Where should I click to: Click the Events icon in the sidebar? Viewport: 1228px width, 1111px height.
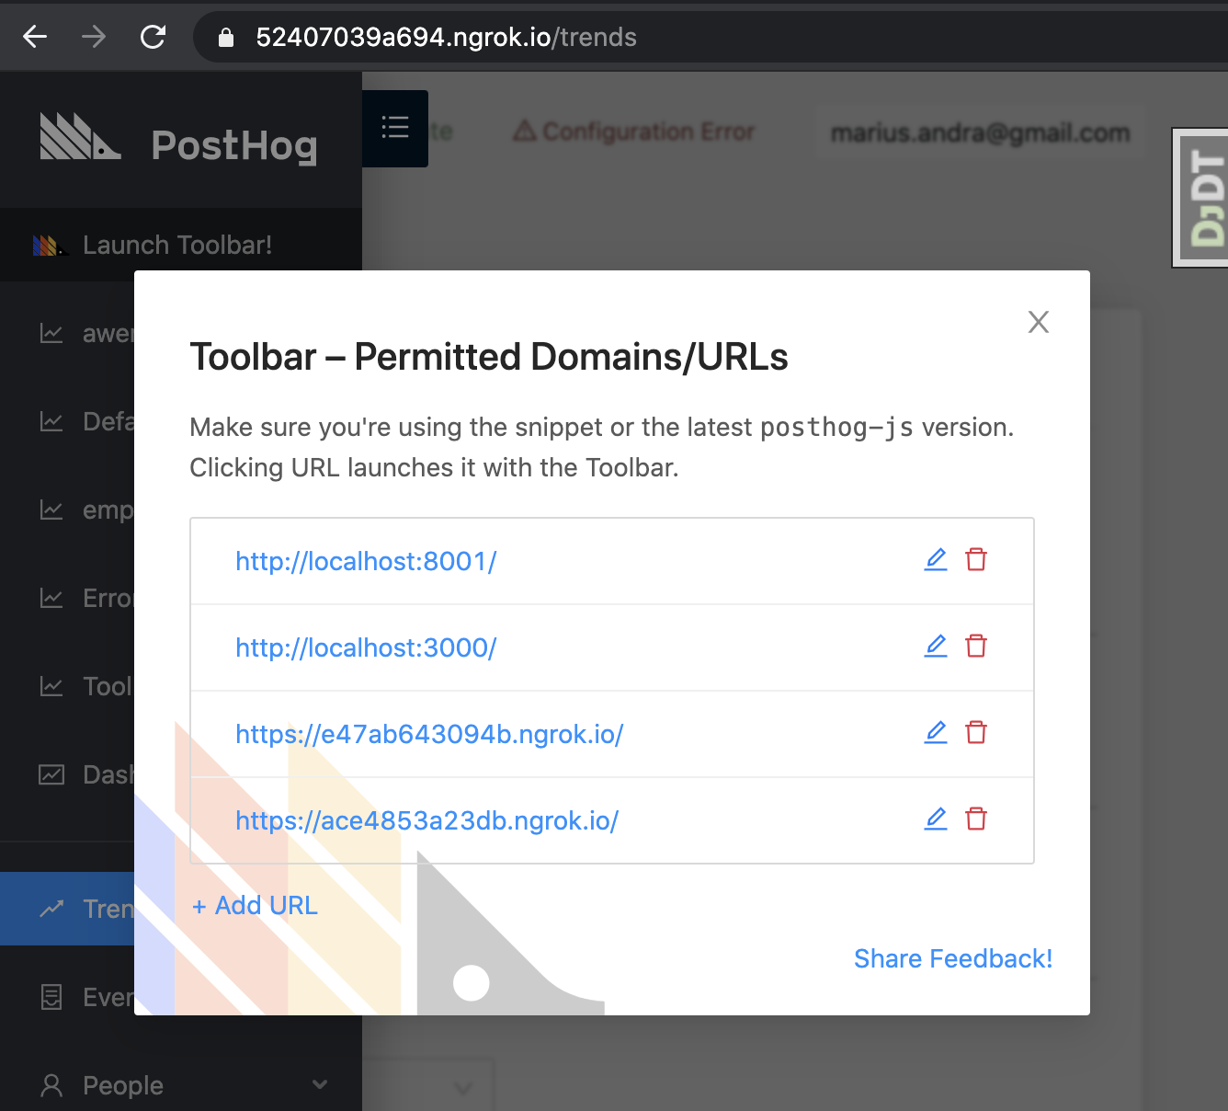(x=51, y=997)
